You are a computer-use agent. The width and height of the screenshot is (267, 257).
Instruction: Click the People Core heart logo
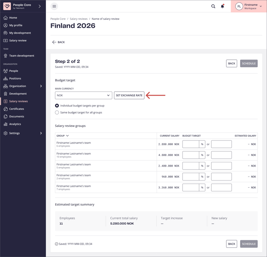coord(7,6)
